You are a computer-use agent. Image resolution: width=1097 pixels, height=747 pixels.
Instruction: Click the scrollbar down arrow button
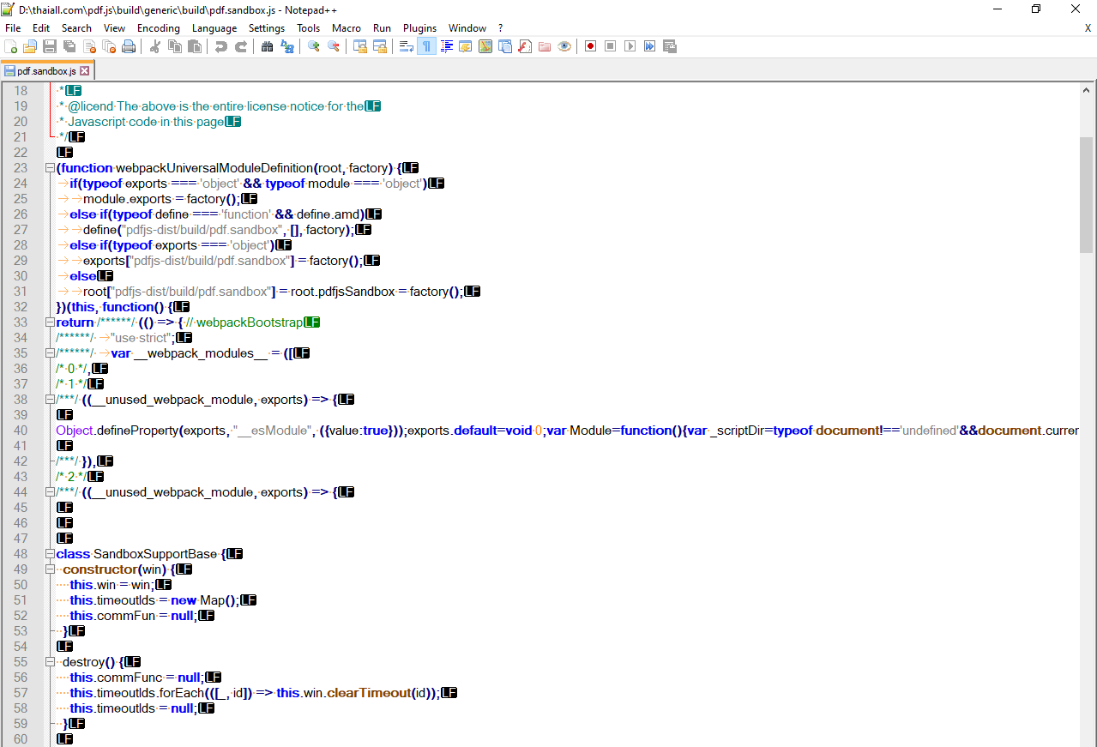tap(1086, 739)
